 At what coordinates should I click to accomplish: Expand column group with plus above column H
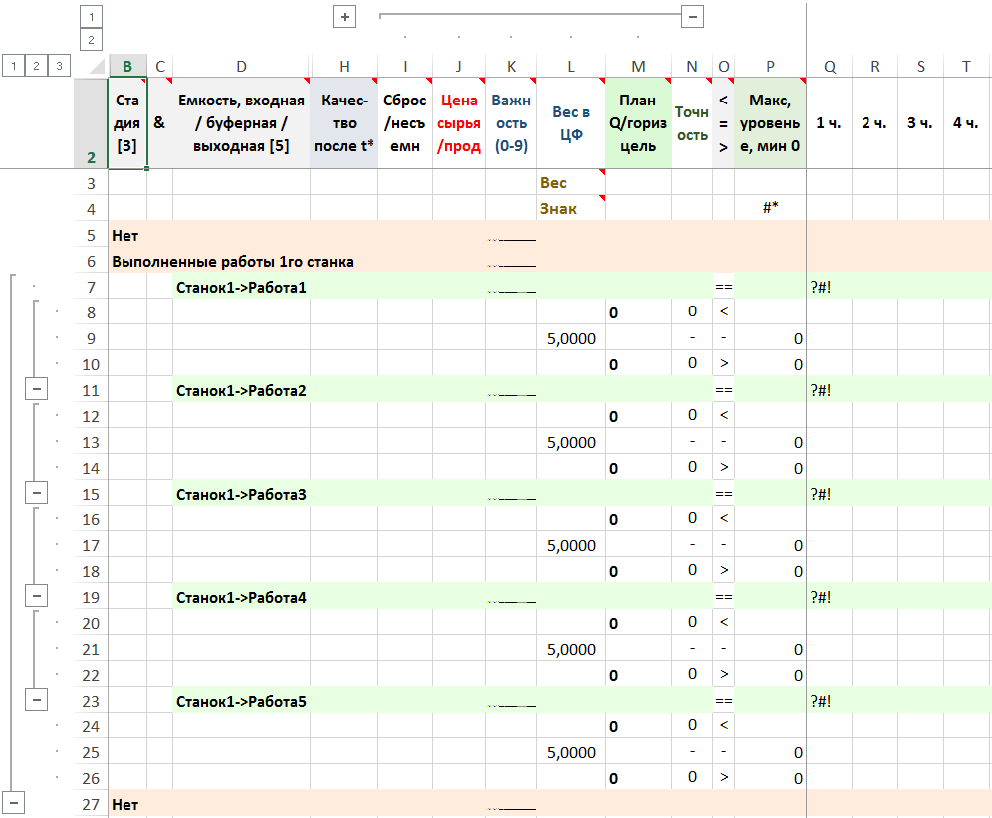[344, 17]
